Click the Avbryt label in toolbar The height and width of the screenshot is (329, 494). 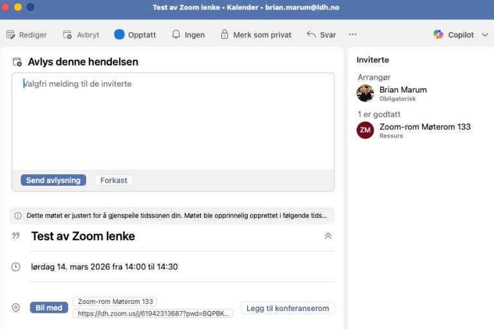click(88, 35)
